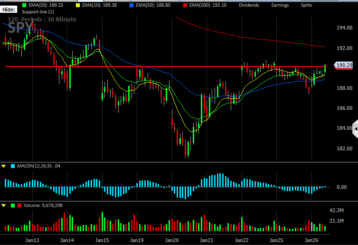Click the green Volume color swatch
This screenshot has width=358, height=245.
13,206
